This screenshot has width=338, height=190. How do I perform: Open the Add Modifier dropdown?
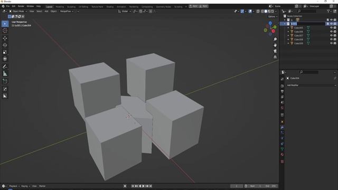pyautogui.click(x=311, y=85)
